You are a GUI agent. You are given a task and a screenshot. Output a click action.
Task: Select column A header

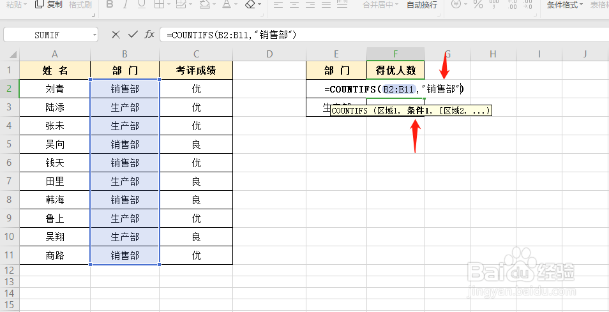(55, 54)
